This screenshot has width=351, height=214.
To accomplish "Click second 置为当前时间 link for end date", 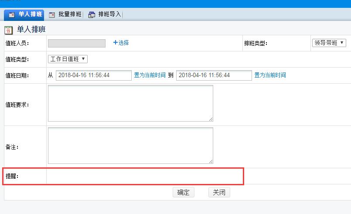I will point(270,75).
